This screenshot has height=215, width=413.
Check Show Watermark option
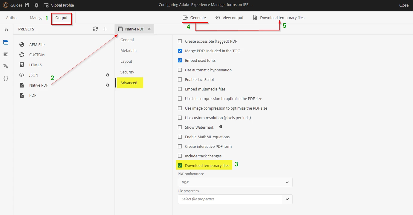pos(180,127)
